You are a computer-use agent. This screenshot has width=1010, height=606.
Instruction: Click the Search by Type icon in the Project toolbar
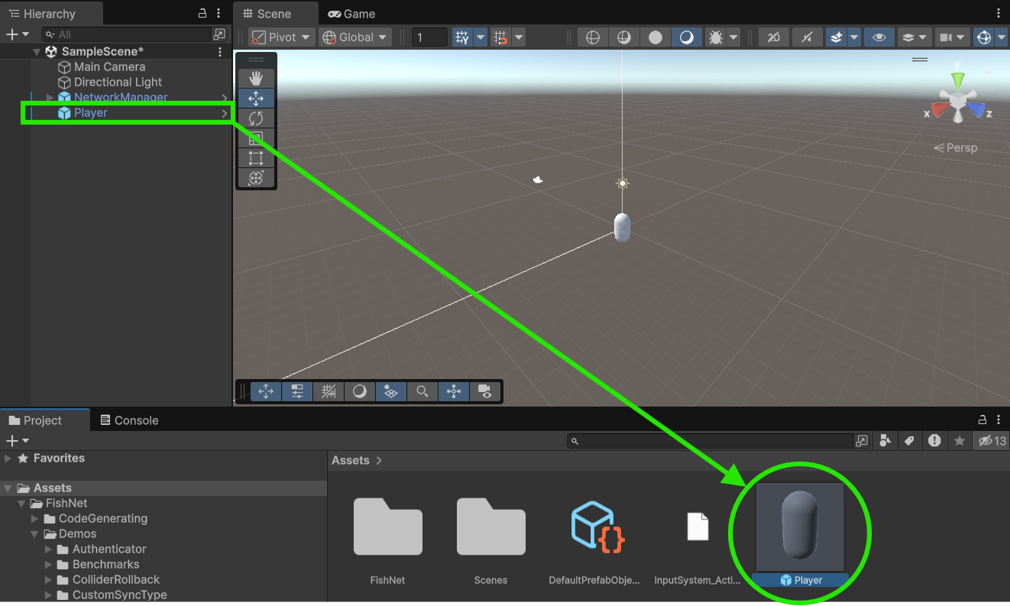(x=885, y=441)
